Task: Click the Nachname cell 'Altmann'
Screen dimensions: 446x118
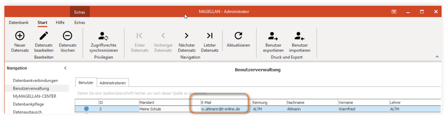Action: point(312,109)
